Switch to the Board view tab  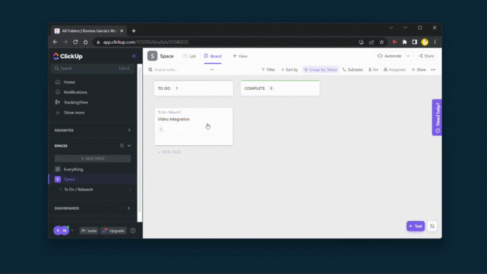coord(213,56)
